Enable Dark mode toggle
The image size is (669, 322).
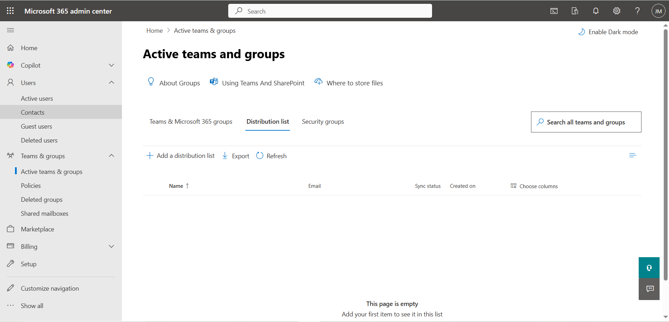click(x=608, y=32)
